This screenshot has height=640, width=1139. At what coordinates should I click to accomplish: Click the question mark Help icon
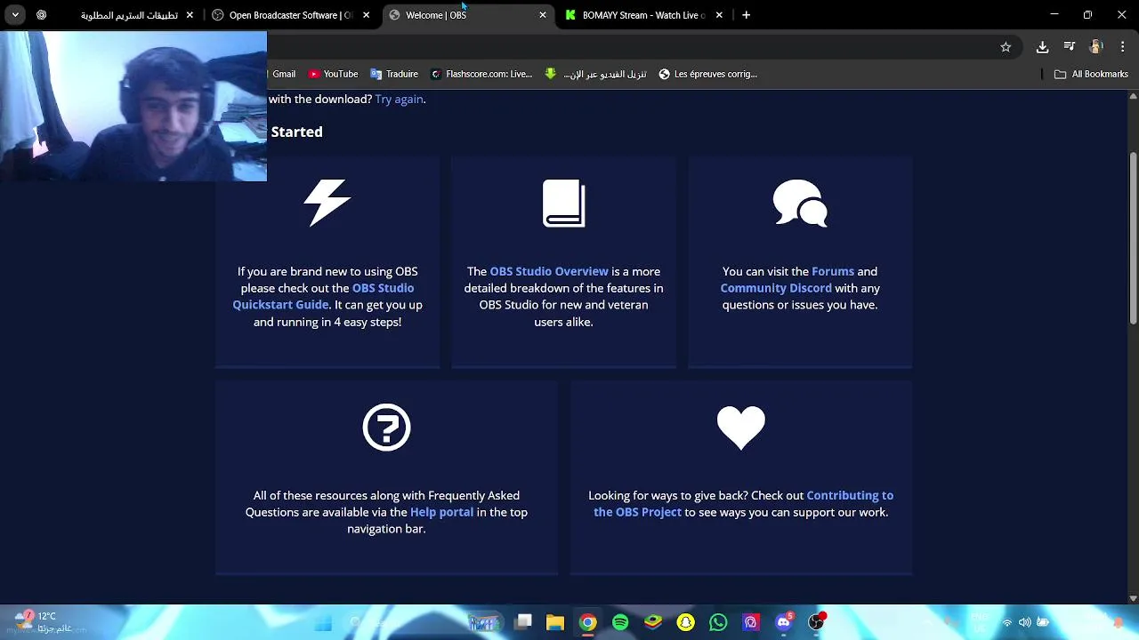386,428
